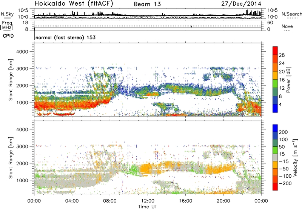Click the '3000' tick on velocity panel
This screenshot has width=302, height=209.
pyautogui.click(x=22, y=146)
